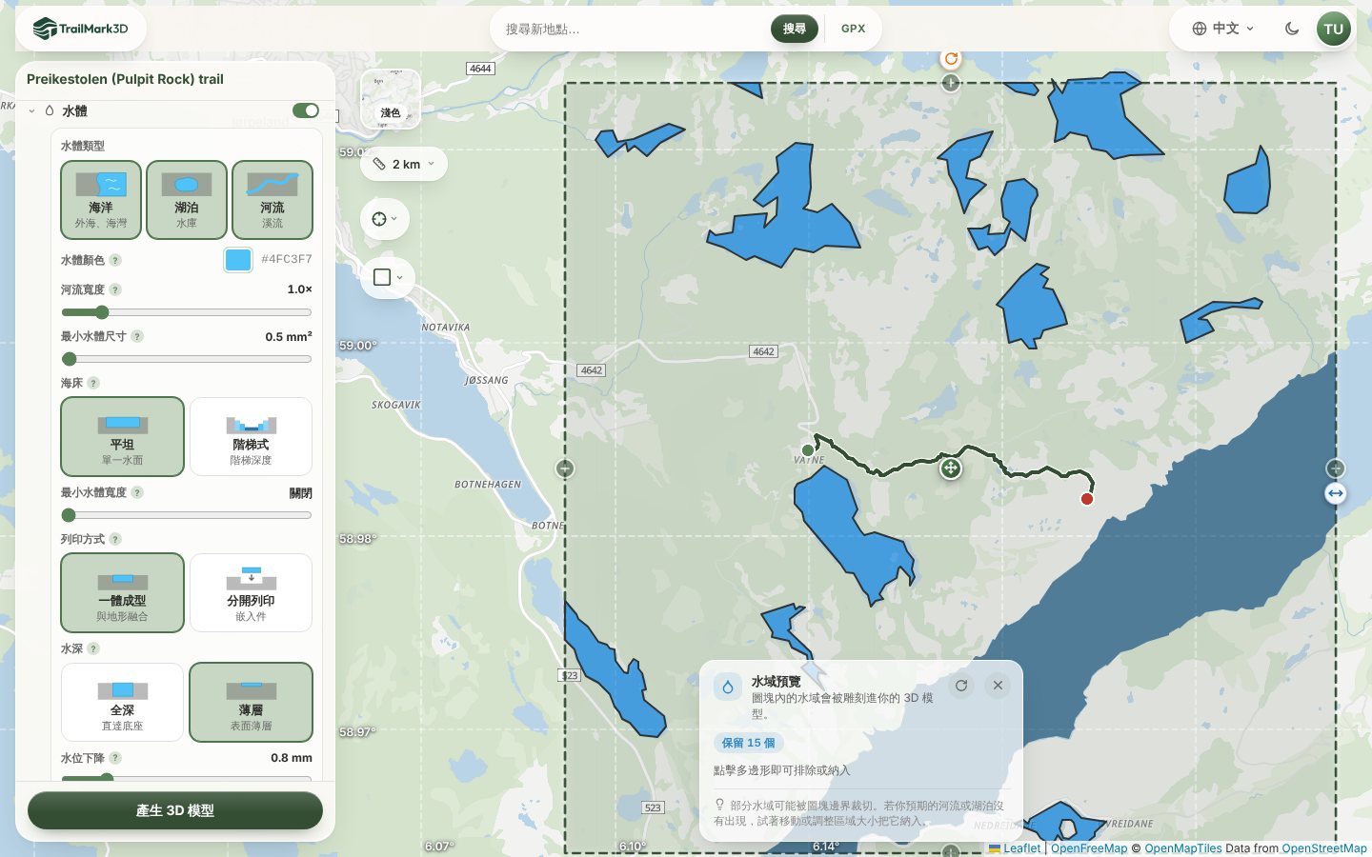Image resolution: width=1372 pixels, height=857 pixels.
Task: Select 分開列印 print method
Action: (x=252, y=593)
